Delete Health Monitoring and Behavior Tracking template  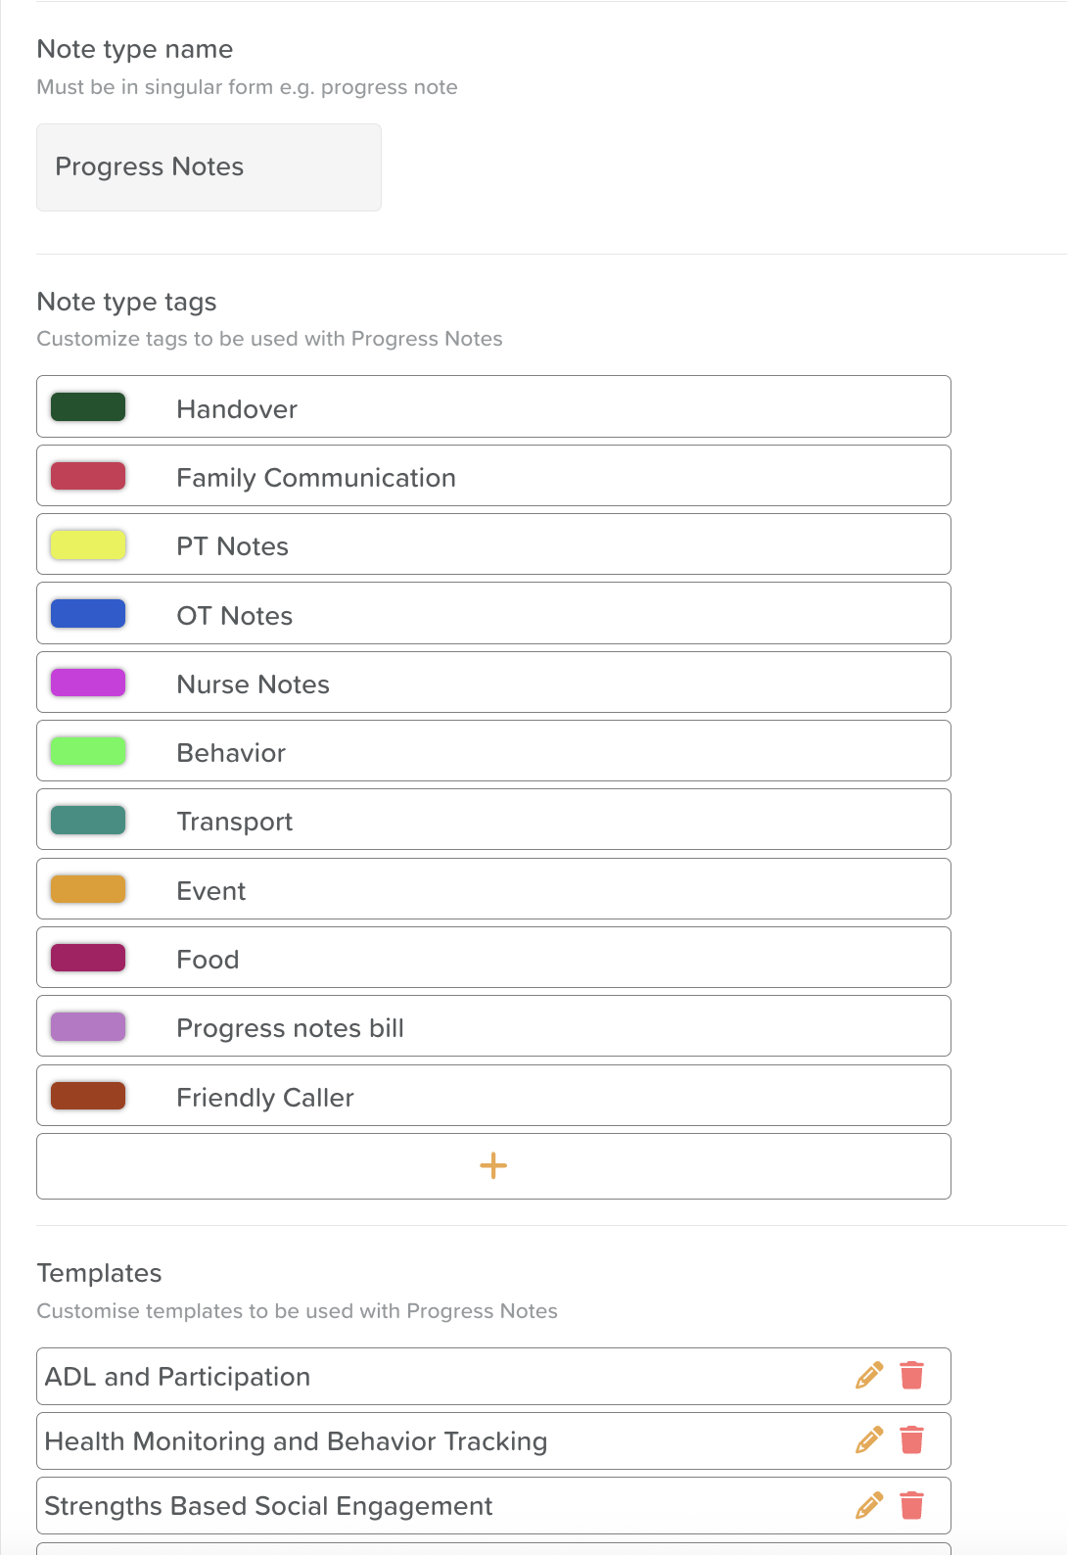[x=911, y=1440]
